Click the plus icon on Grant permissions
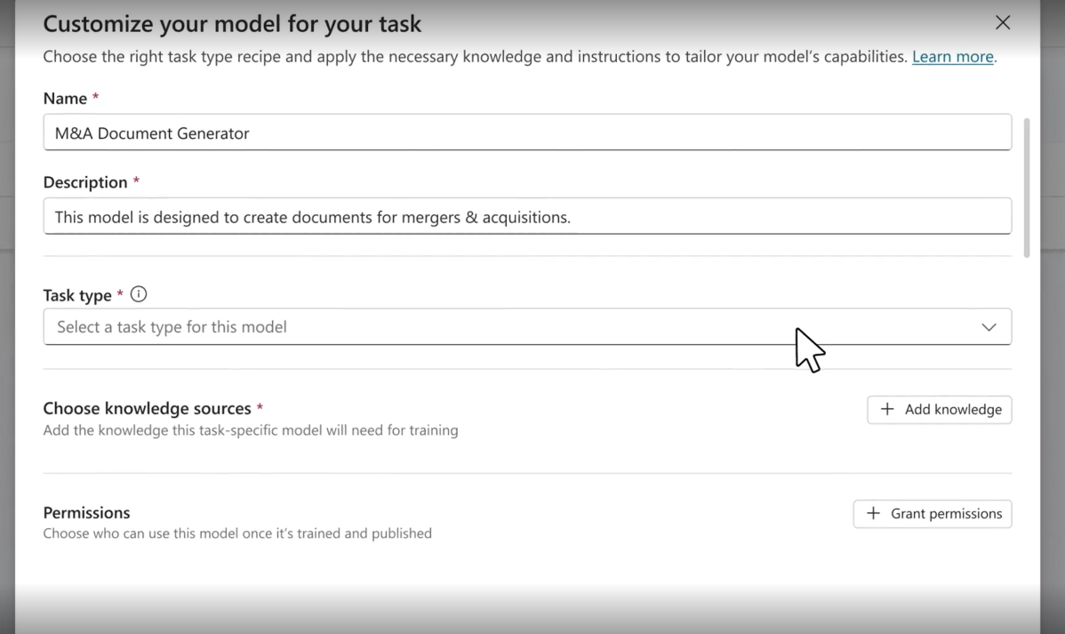This screenshot has width=1065, height=634. 873,513
